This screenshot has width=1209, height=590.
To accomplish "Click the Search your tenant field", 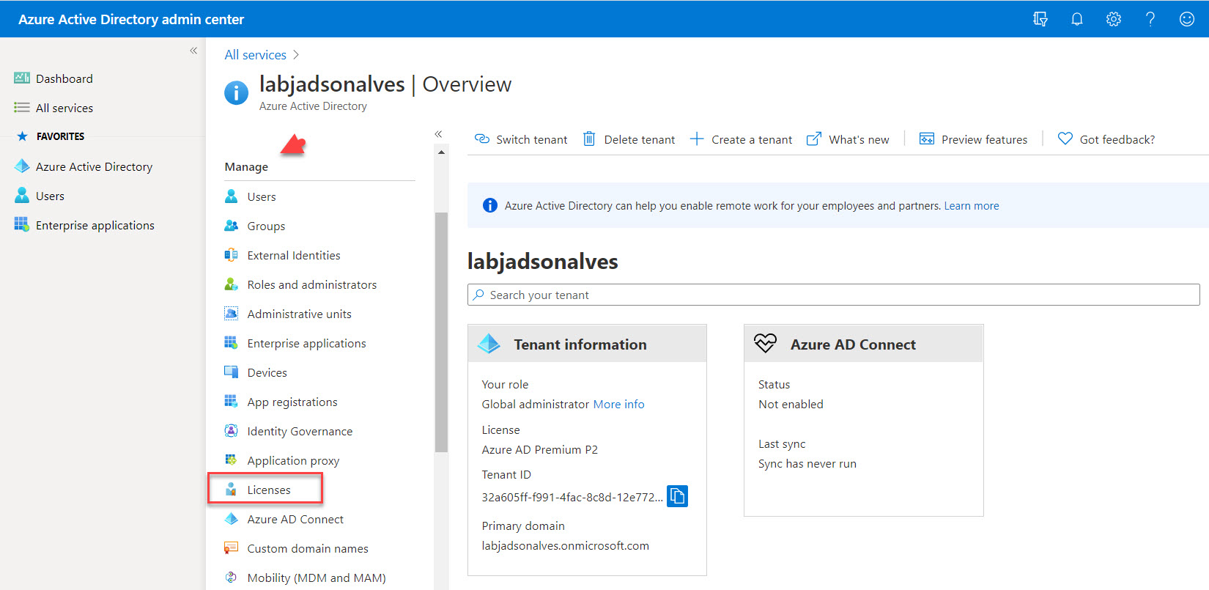I will click(833, 295).
